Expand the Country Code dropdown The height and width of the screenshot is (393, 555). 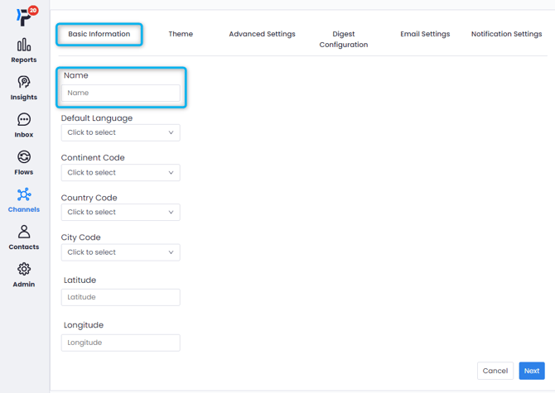tap(120, 213)
